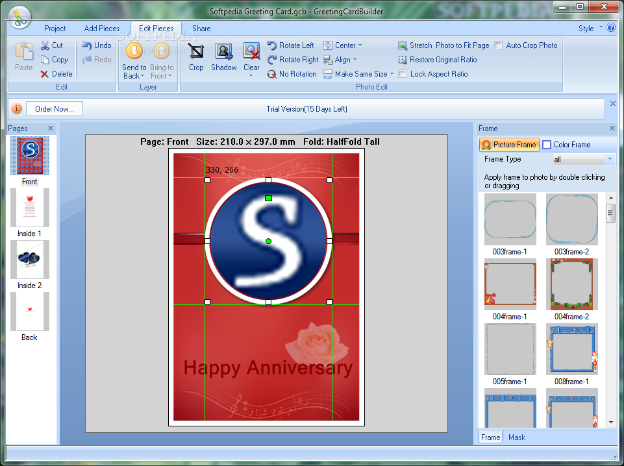Image resolution: width=624 pixels, height=466 pixels.
Task: Switch to the Edit Pieces tab
Action: pos(156,28)
